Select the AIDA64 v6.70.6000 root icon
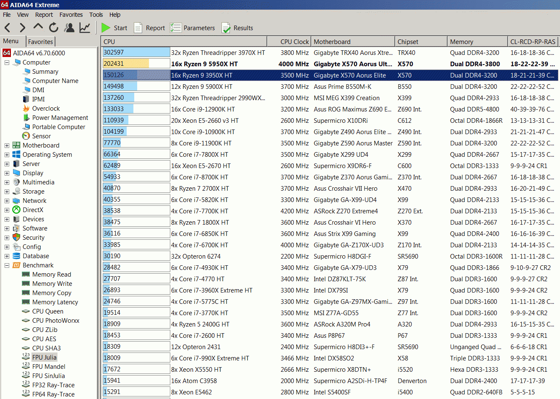560x399 pixels. (7, 53)
